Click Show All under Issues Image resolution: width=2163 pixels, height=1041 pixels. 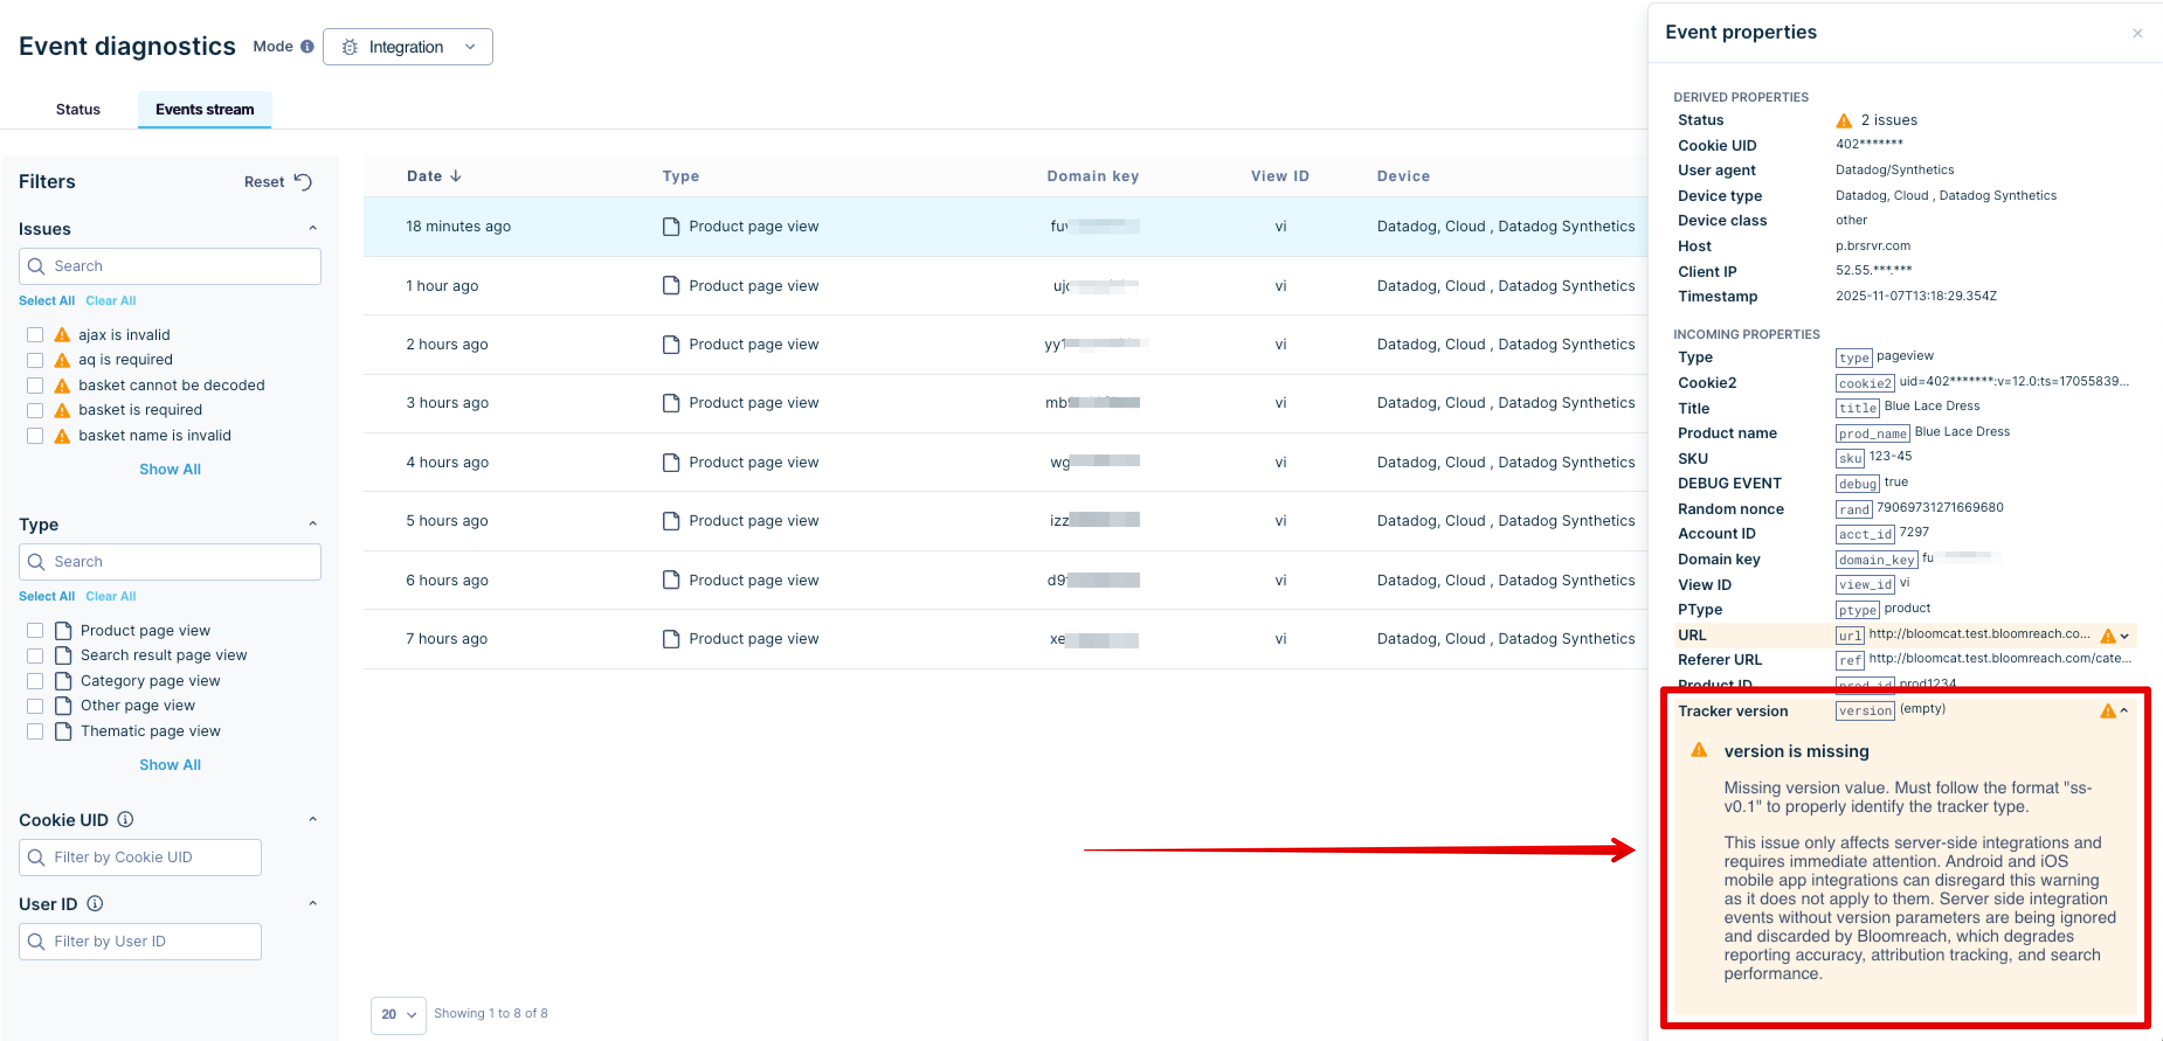click(170, 469)
